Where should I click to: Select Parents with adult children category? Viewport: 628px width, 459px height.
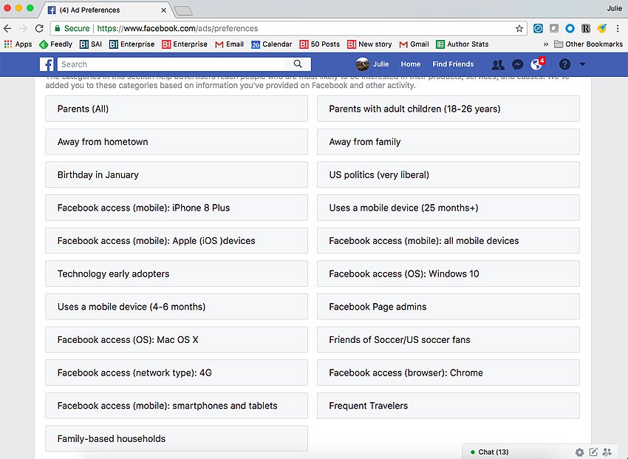448,109
